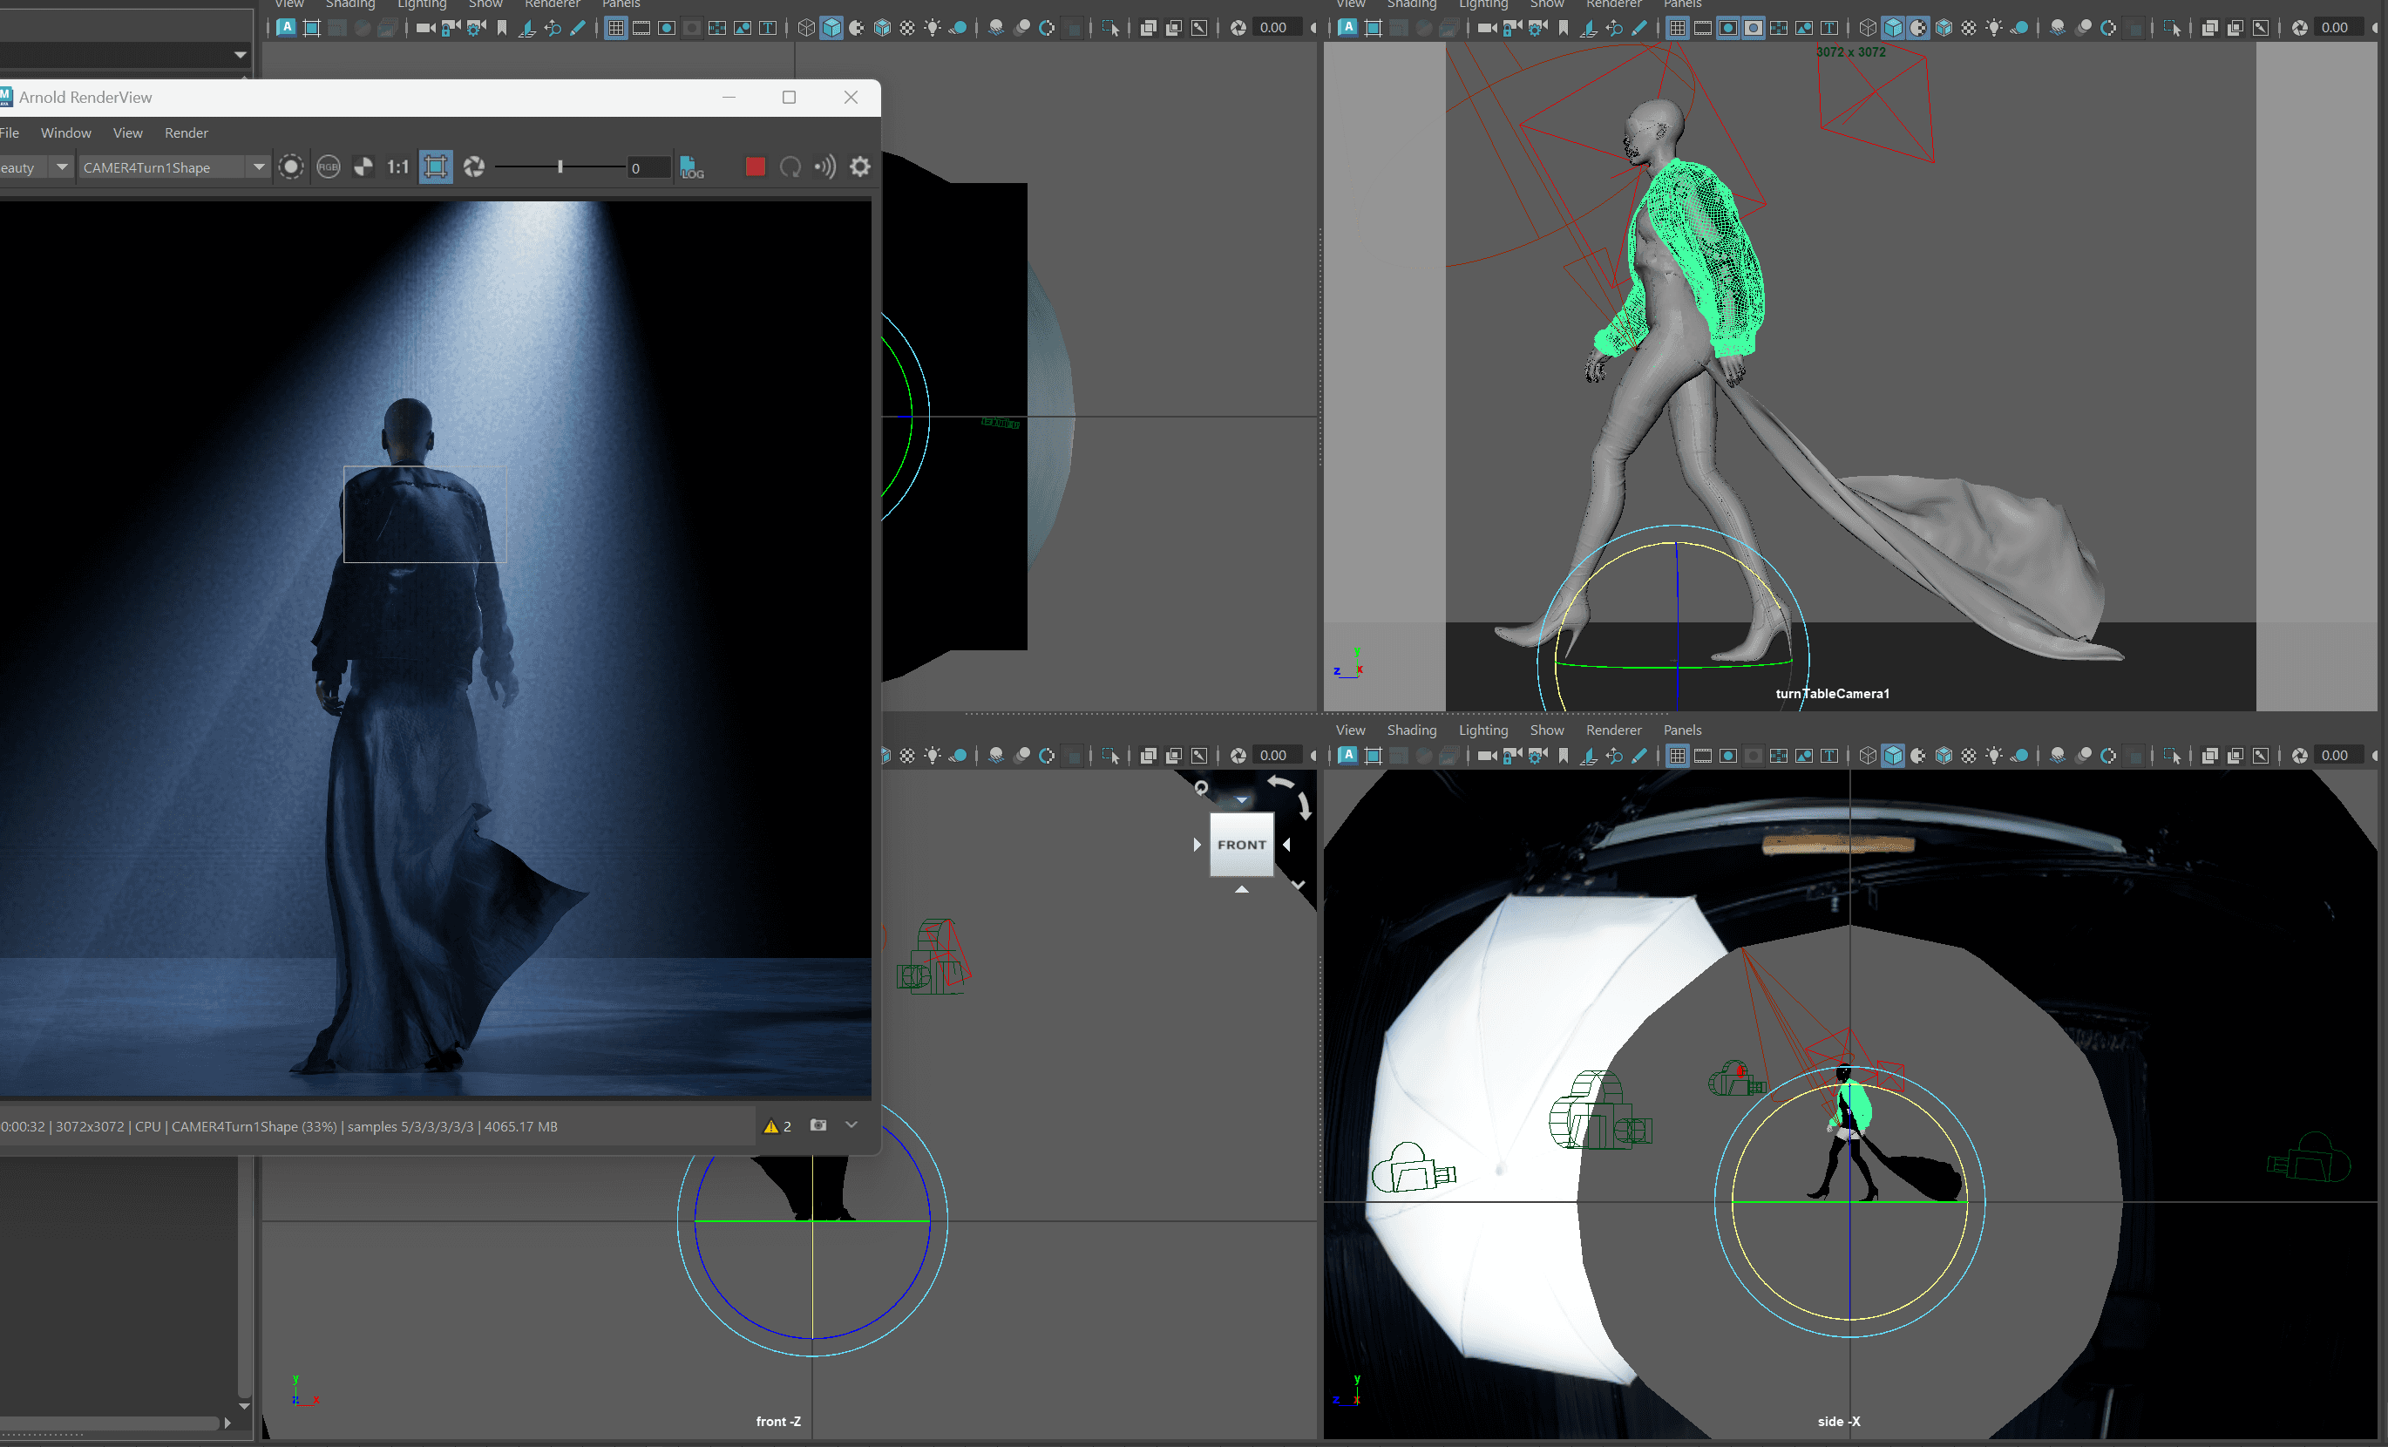Toggle grid in side -X viewport toolbar
The image size is (2388, 1447).
click(x=1678, y=756)
